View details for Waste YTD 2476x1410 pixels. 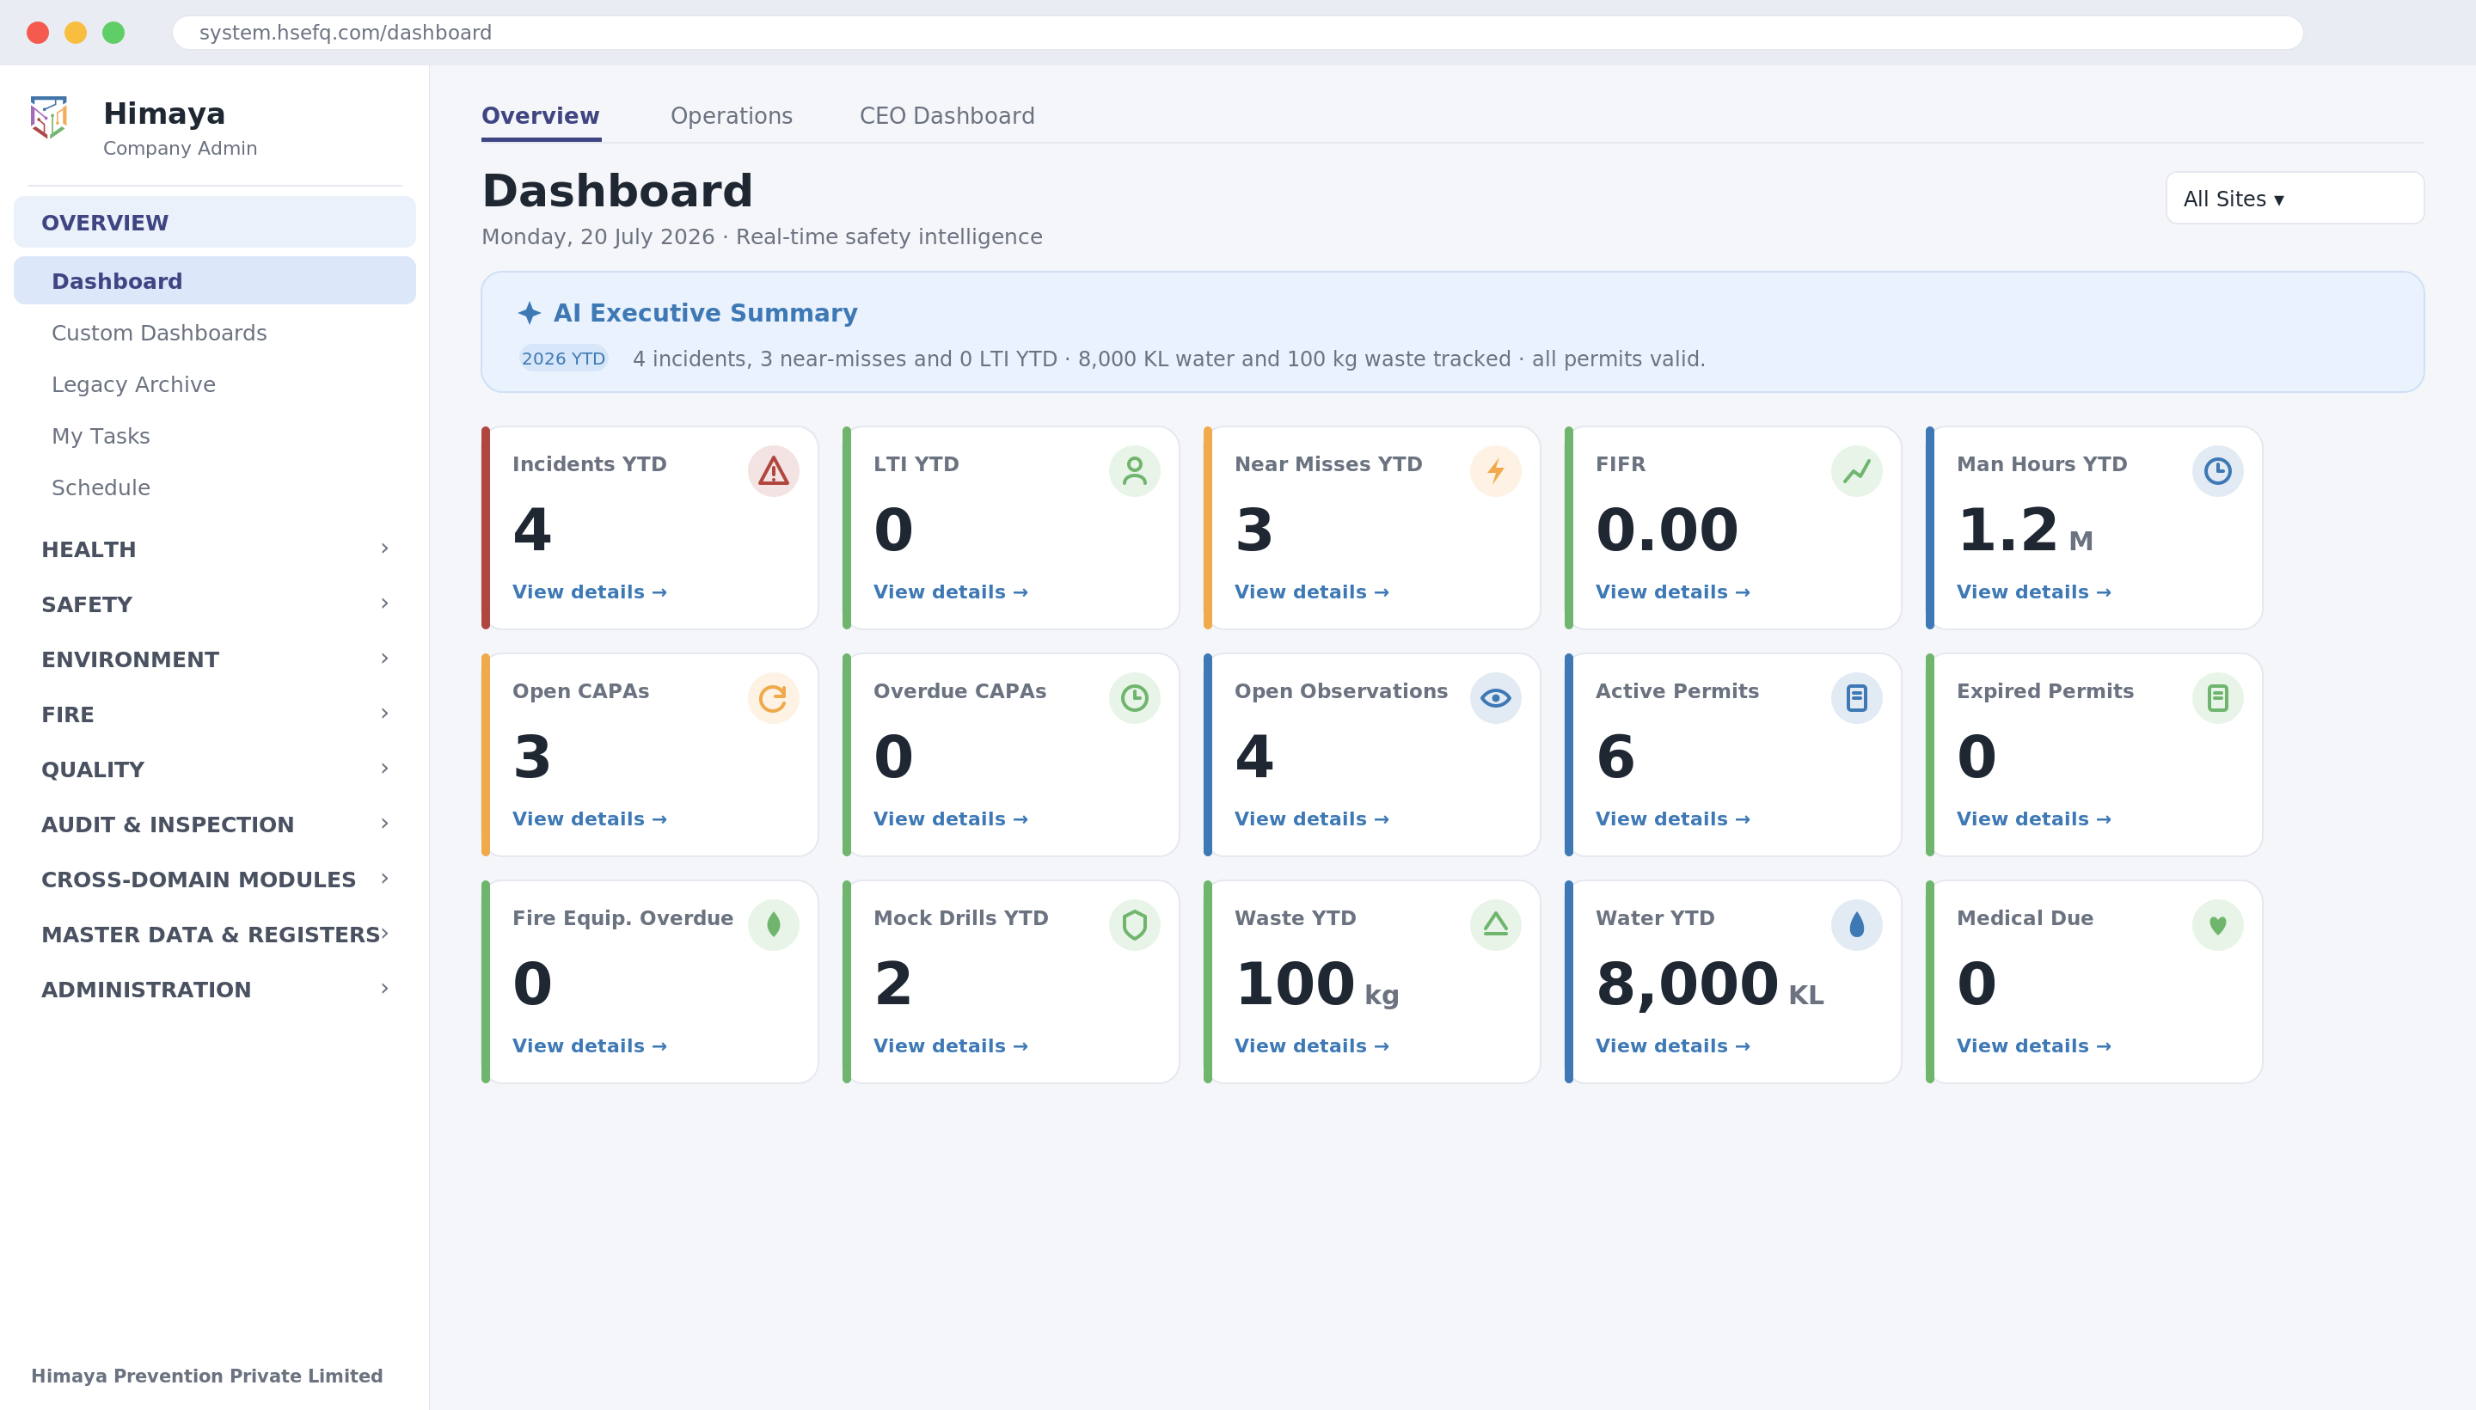pyautogui.click(x=1311, y=1045)
